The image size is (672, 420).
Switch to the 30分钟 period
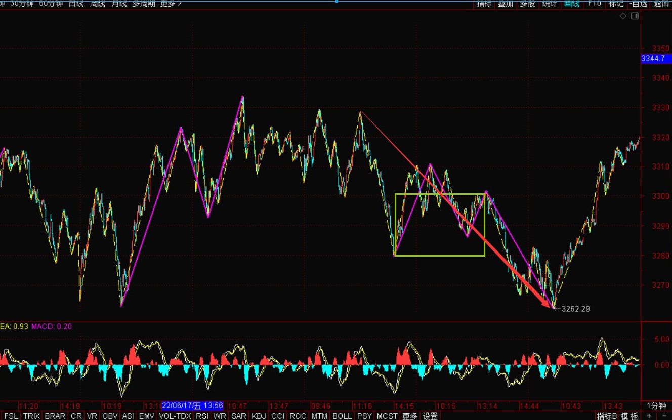pos(21,3)
